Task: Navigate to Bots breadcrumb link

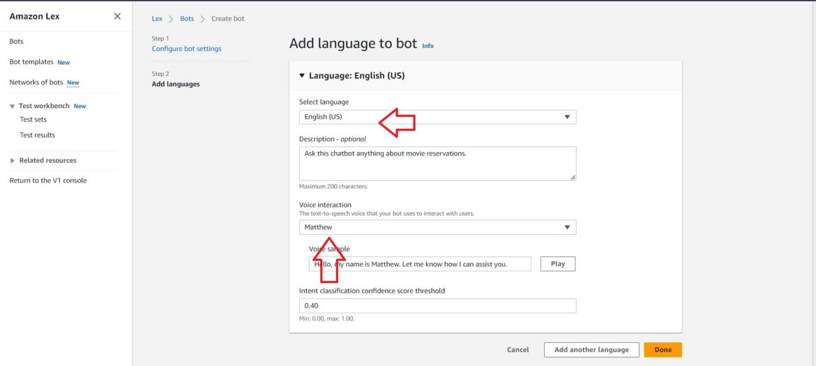Action: pos(187,19)
